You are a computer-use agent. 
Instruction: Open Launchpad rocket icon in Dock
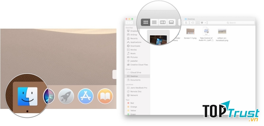(x=66, y=96)
